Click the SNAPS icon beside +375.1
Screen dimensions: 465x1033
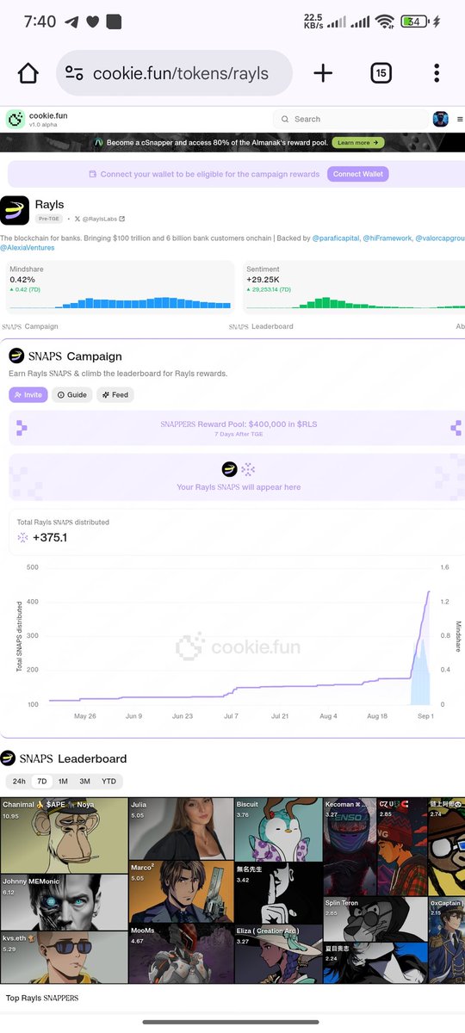pos(22,538)
